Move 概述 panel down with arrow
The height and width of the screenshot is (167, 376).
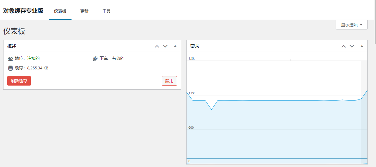point(165,46)
